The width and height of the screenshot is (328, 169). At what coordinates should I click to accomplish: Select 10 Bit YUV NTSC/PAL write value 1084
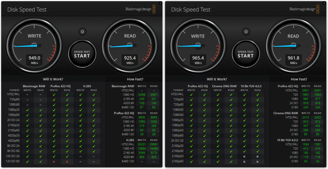tap(306, 144)
